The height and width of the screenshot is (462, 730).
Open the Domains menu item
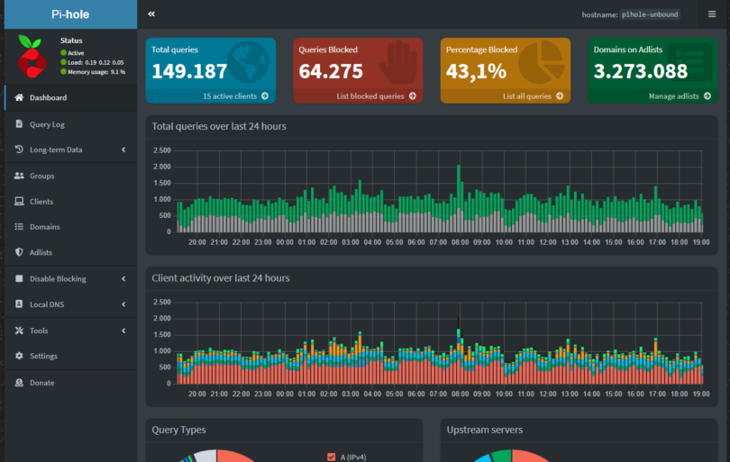click(71, 227)
